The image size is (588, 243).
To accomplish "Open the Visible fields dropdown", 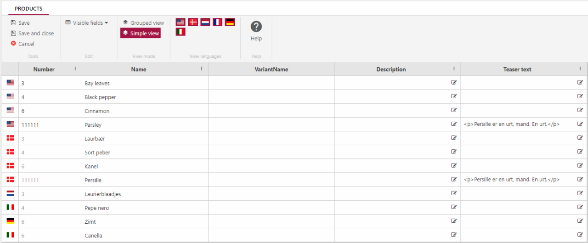I will [x=87, y=23].
